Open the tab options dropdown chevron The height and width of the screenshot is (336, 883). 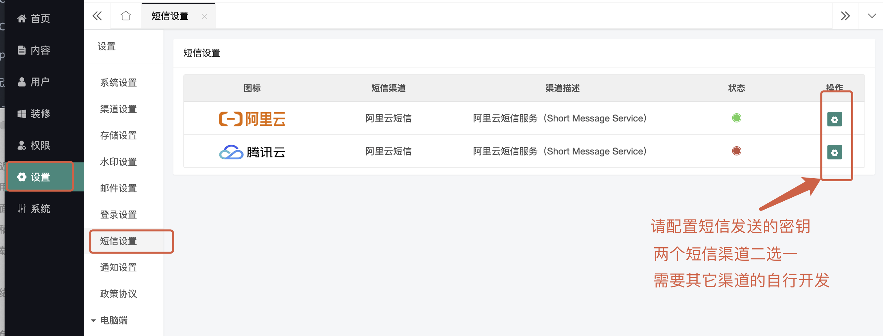[x=872, y=16]
